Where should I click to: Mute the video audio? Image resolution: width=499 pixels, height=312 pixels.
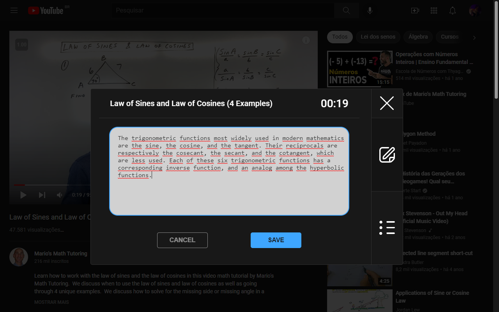click(59, 195)
